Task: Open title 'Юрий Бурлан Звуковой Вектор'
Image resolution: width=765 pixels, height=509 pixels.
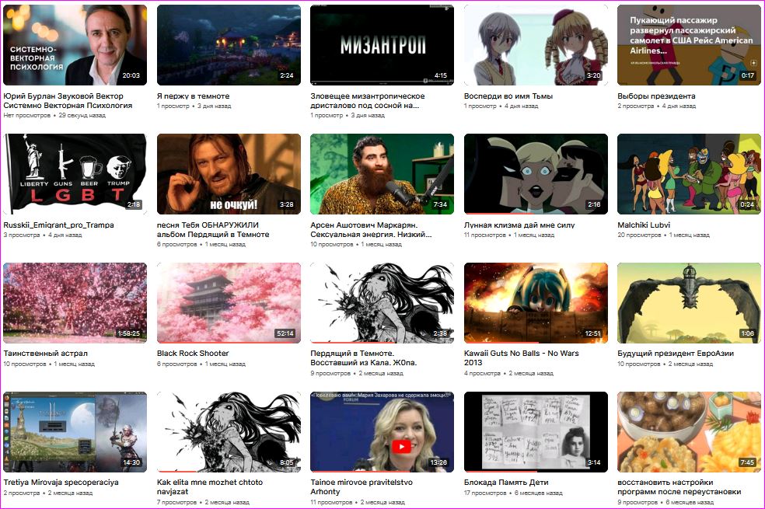Action: 68,100
